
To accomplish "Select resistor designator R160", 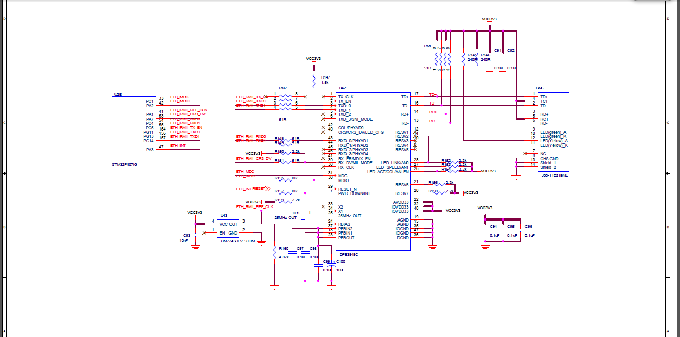I will pos(284,248).
